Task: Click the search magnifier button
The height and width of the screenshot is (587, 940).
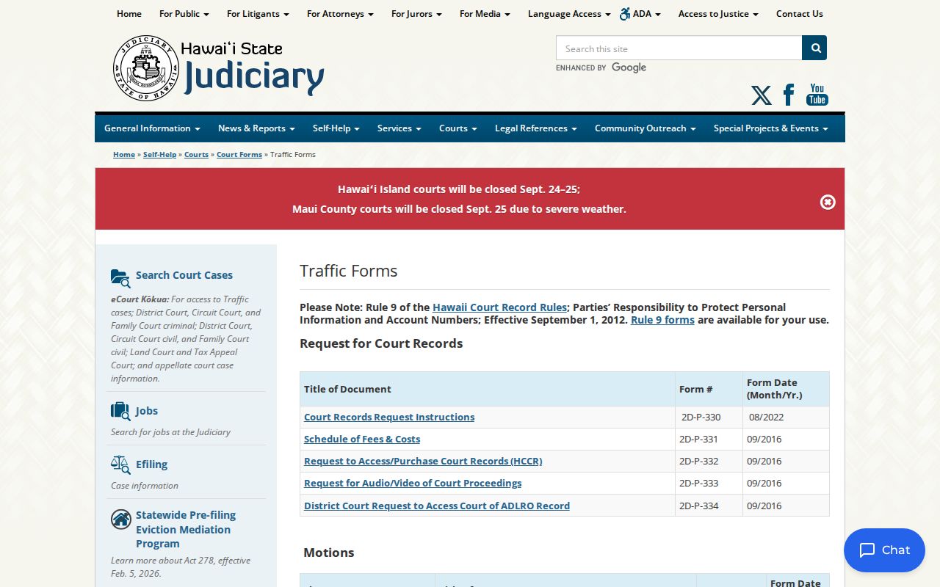Action: pyautogui.click(x=814, y=48)
